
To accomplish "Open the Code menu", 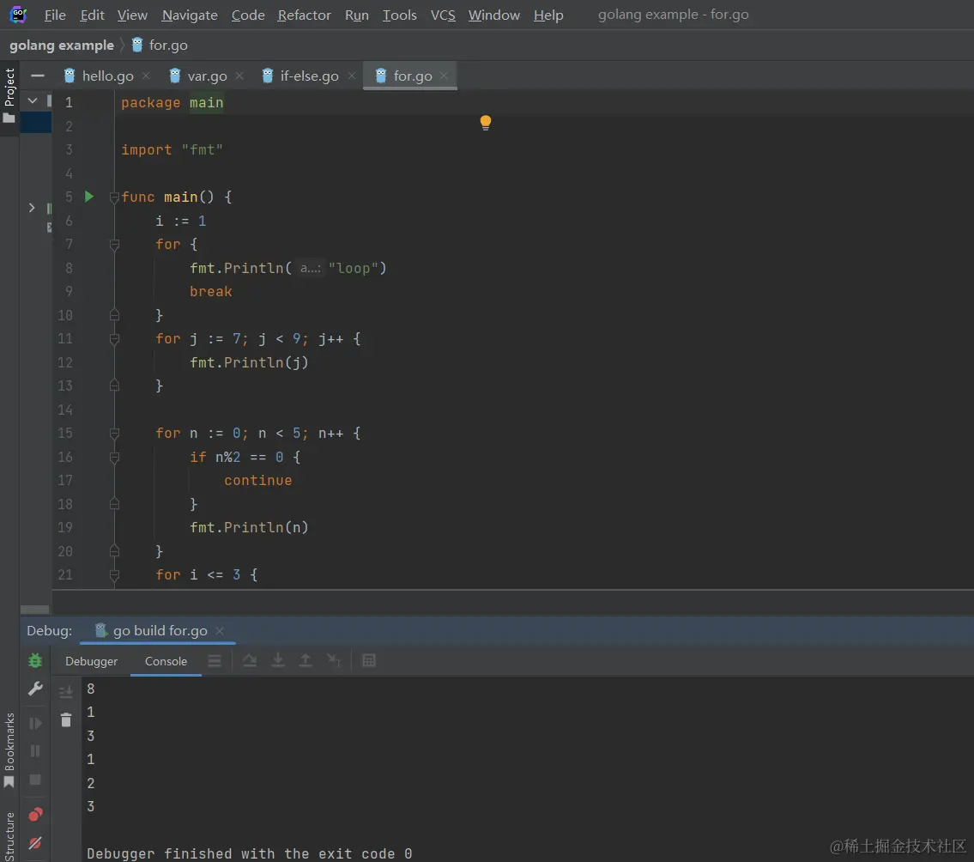I will pos(248,15).
